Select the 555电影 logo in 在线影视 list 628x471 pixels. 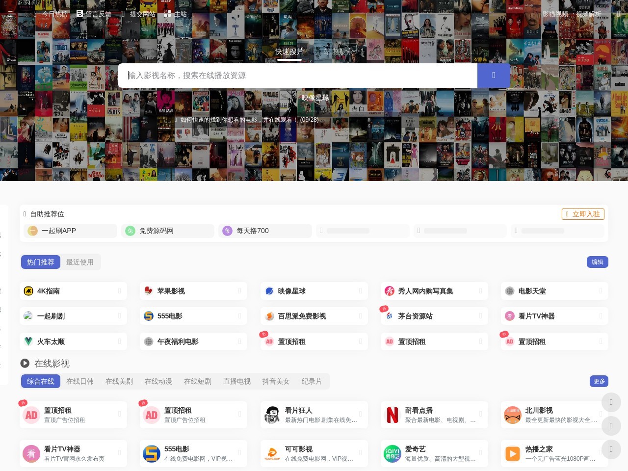pos(152,454)
